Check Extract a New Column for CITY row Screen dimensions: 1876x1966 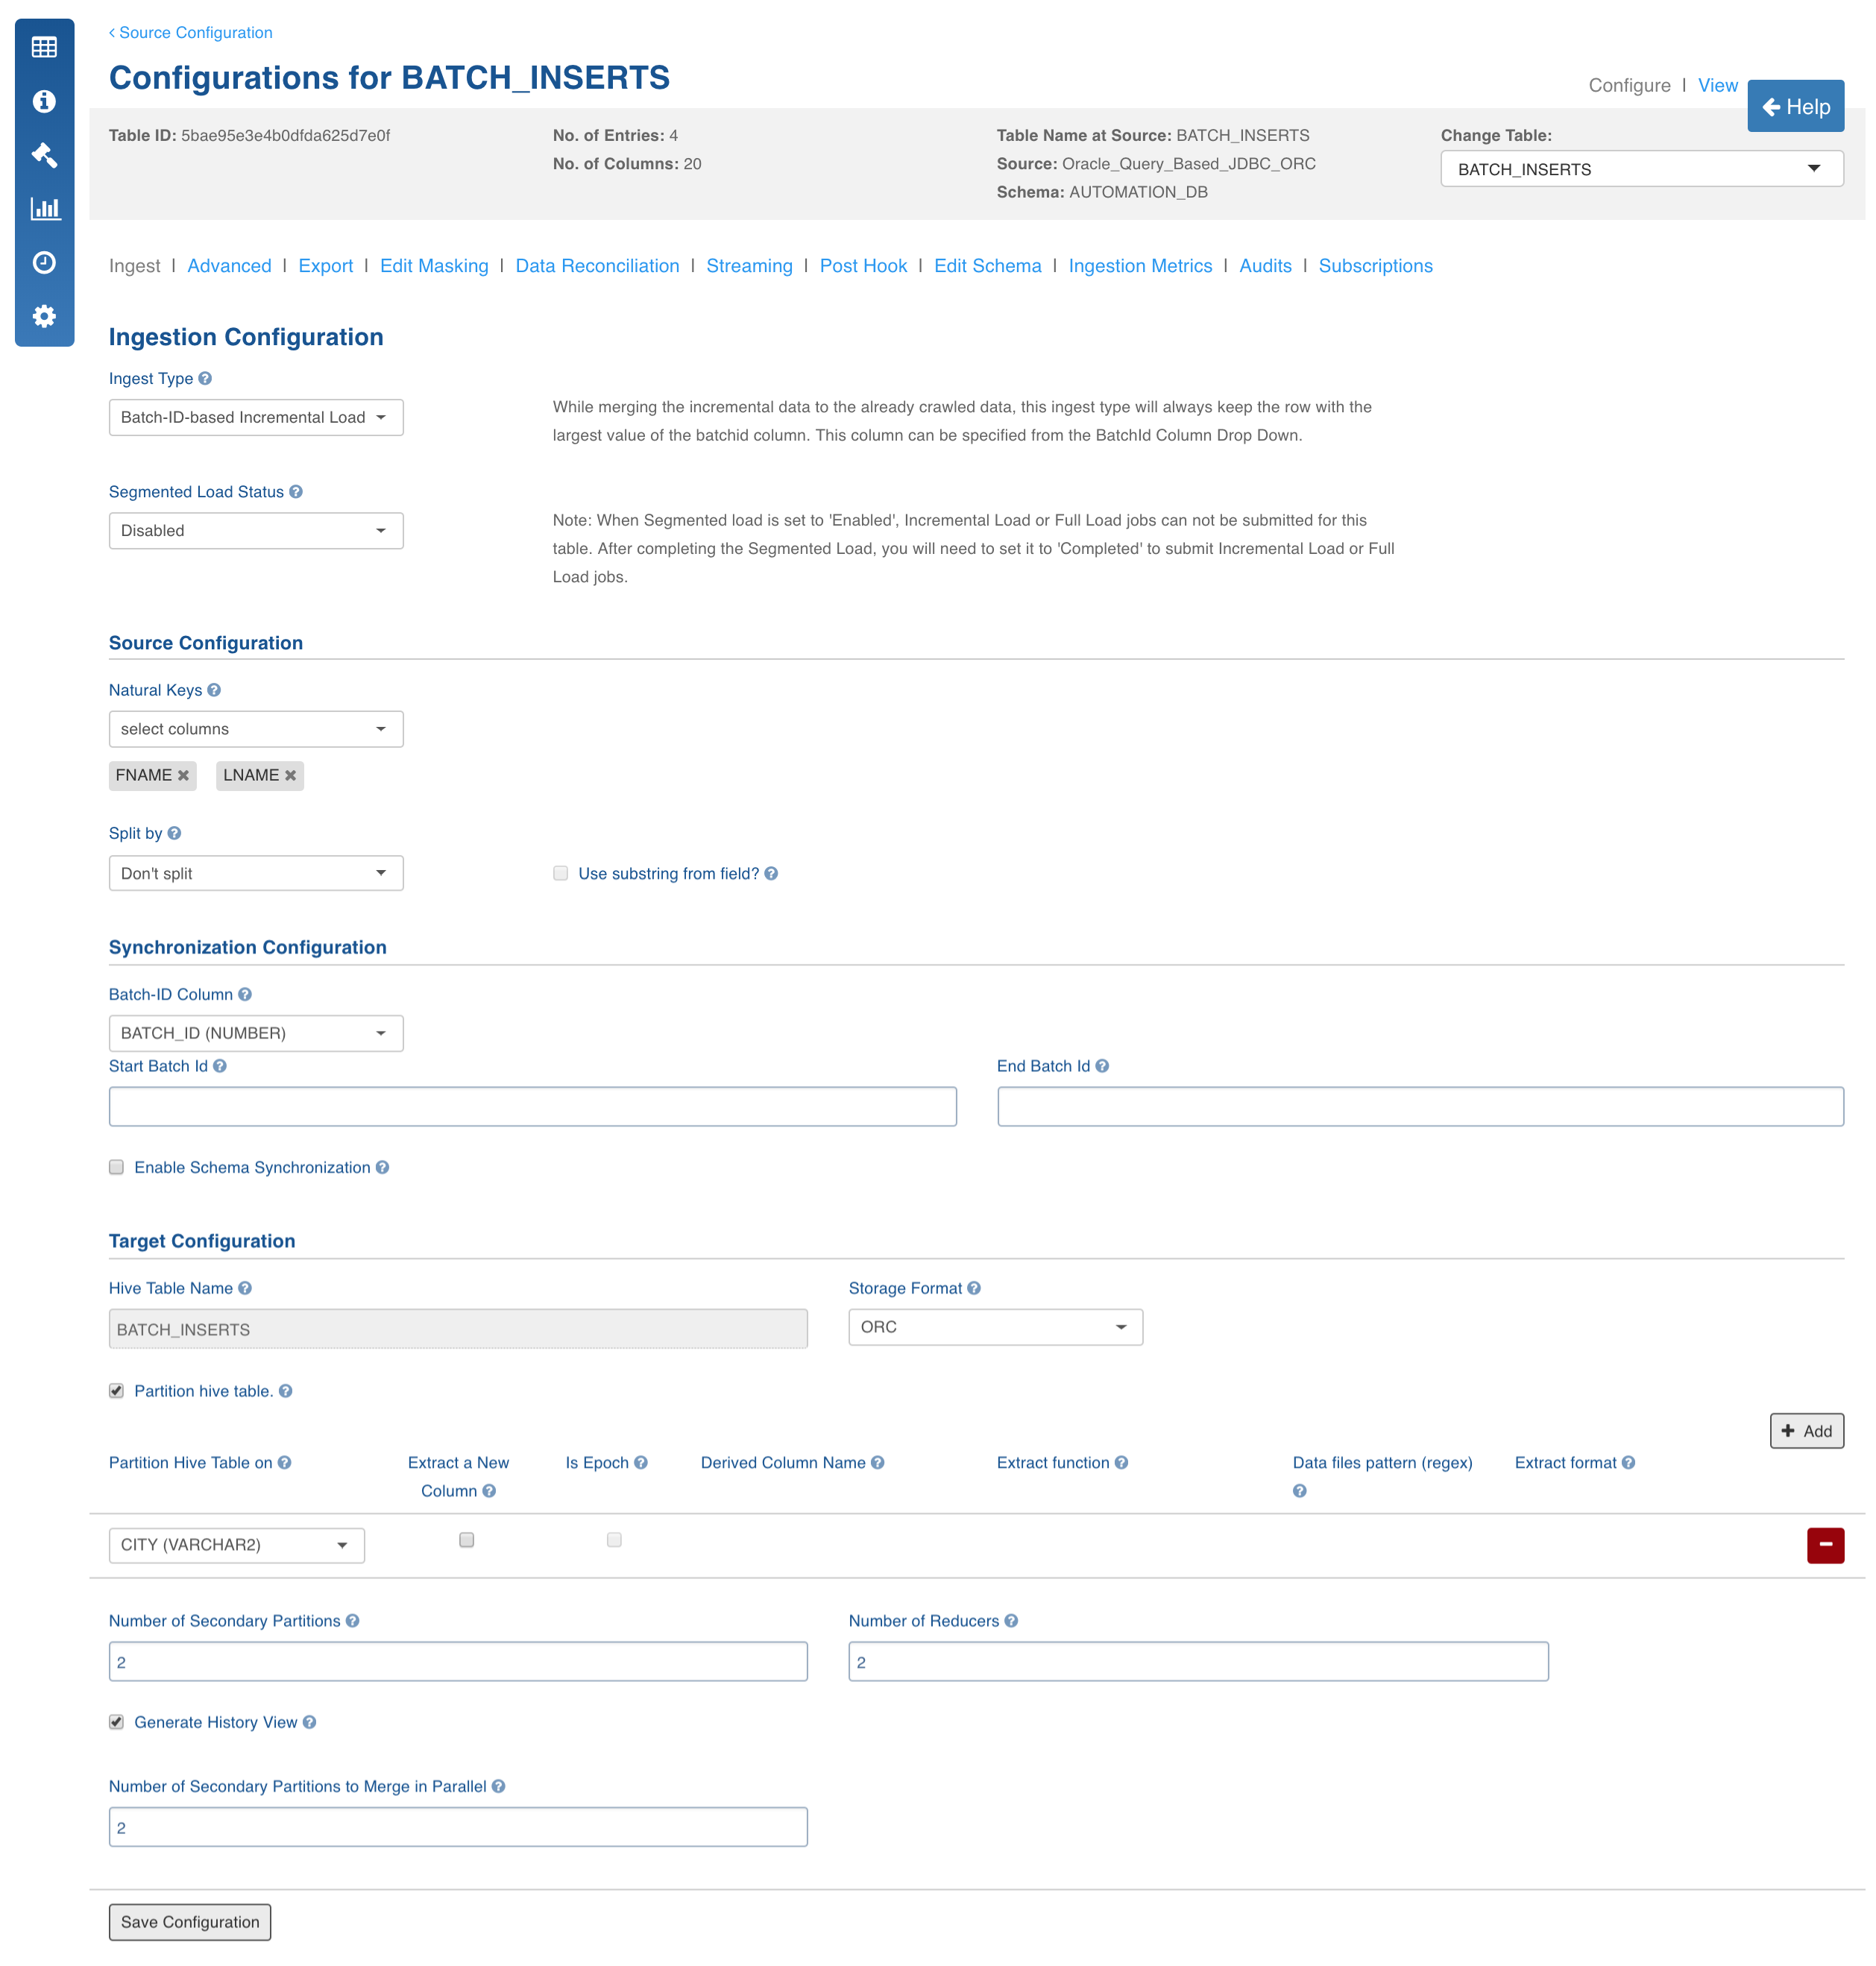point(467,1540)
